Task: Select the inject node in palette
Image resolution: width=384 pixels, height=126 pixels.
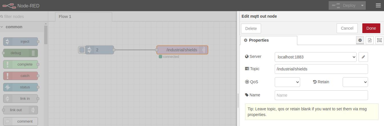Action: point(21,42)
